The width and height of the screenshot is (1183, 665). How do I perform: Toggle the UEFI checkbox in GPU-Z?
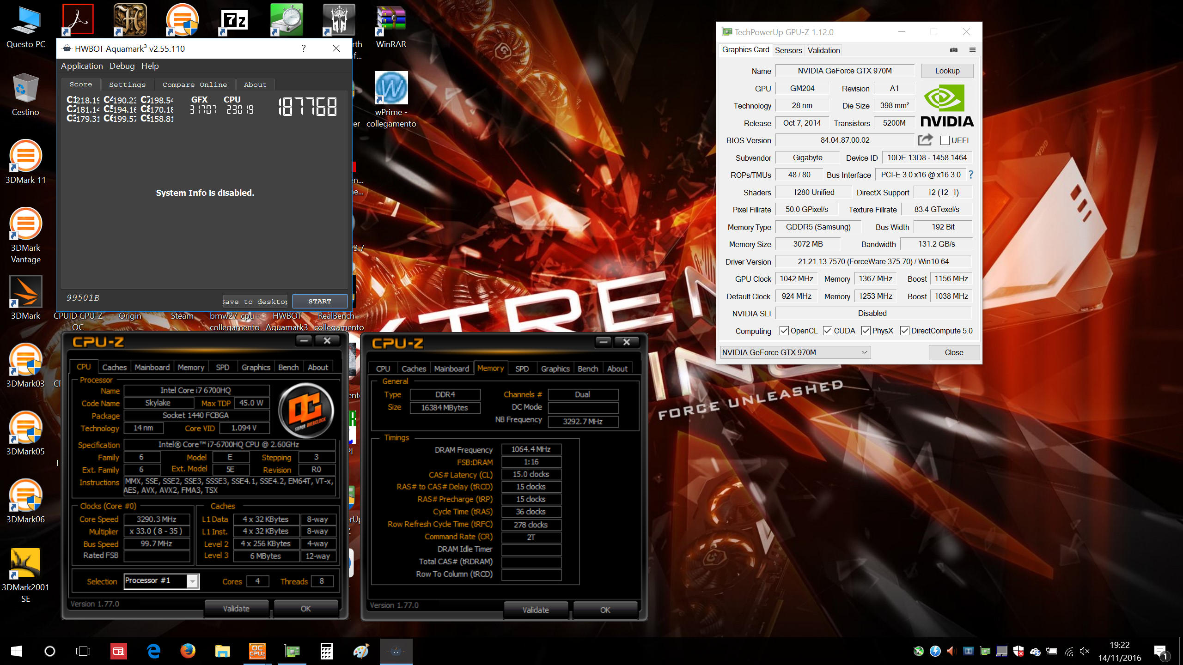pos(945,140)
